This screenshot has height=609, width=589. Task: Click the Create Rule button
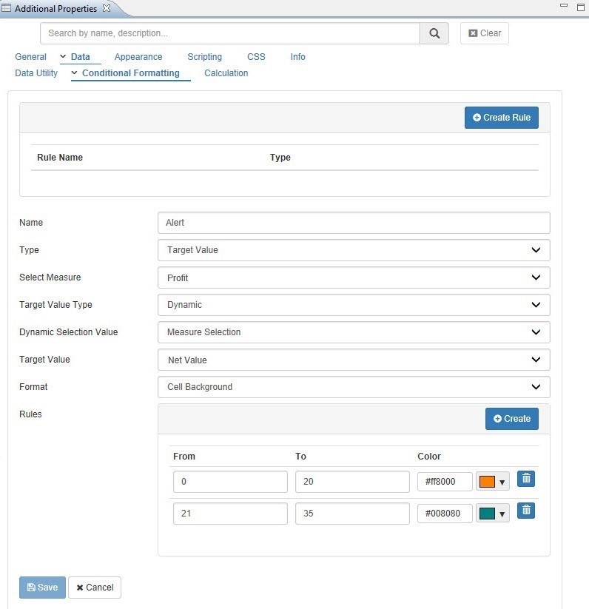[502, 118]
